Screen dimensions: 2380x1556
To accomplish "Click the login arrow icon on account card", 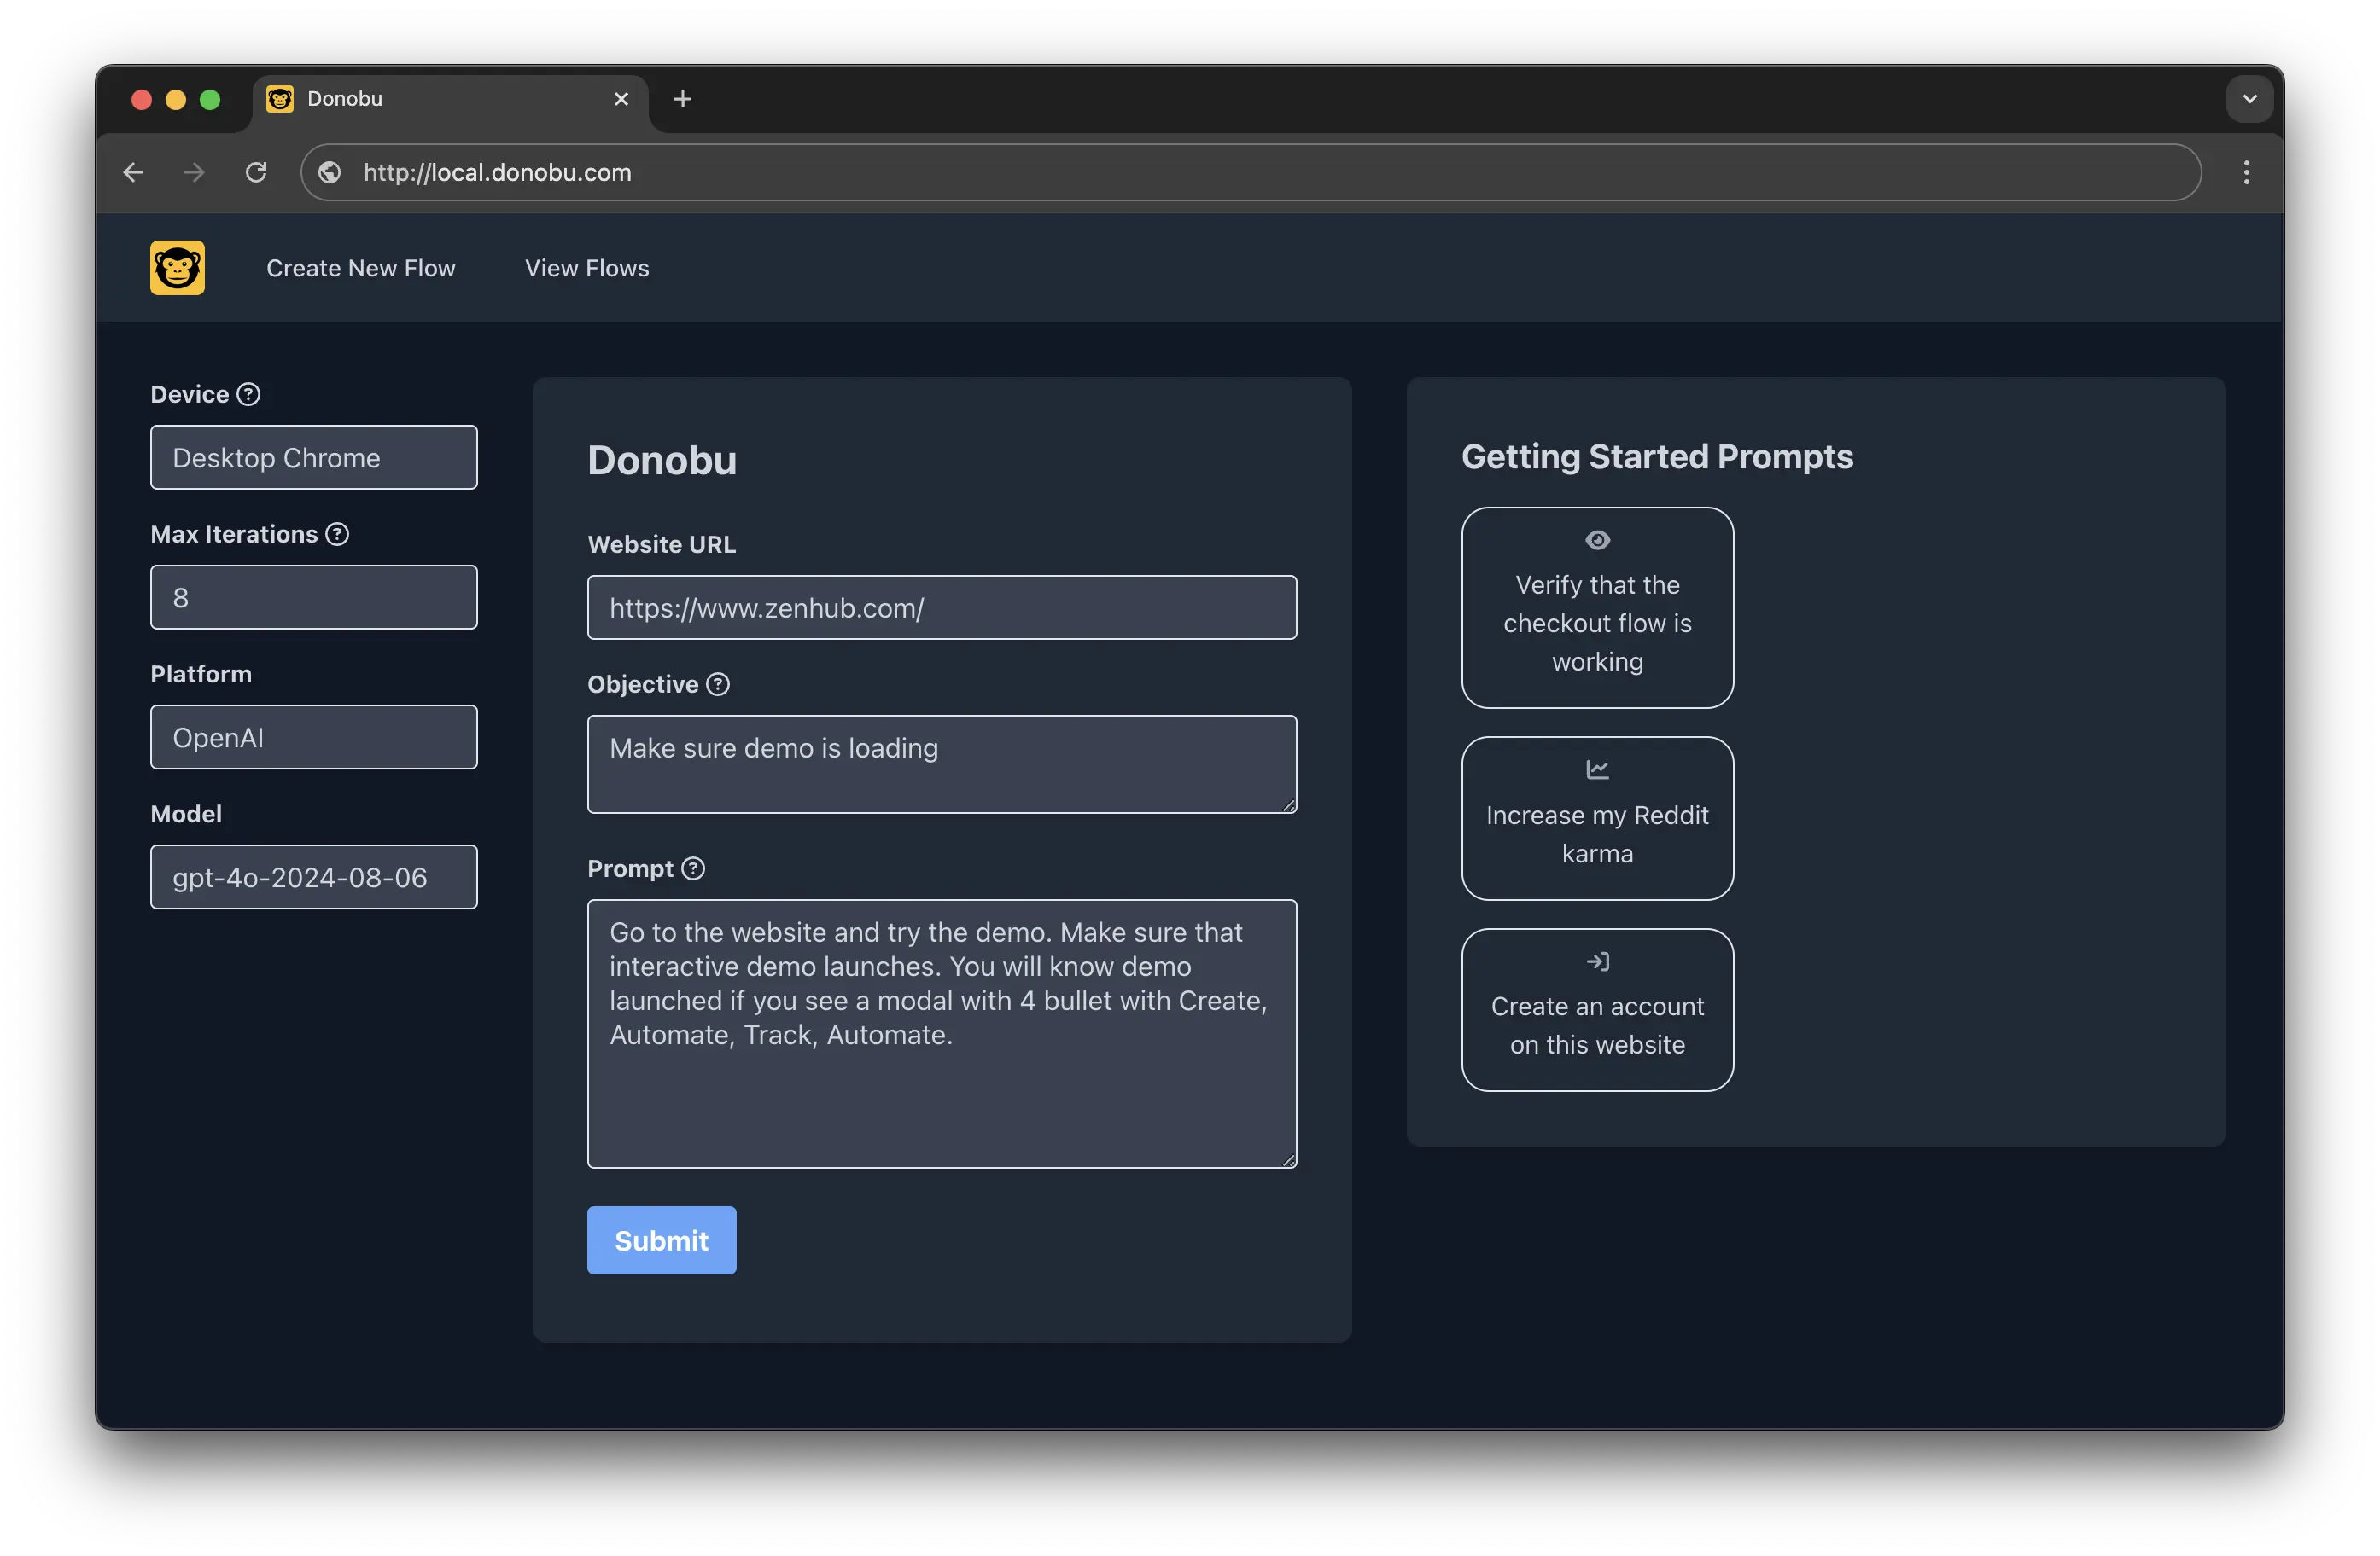I will (1597, 961).
